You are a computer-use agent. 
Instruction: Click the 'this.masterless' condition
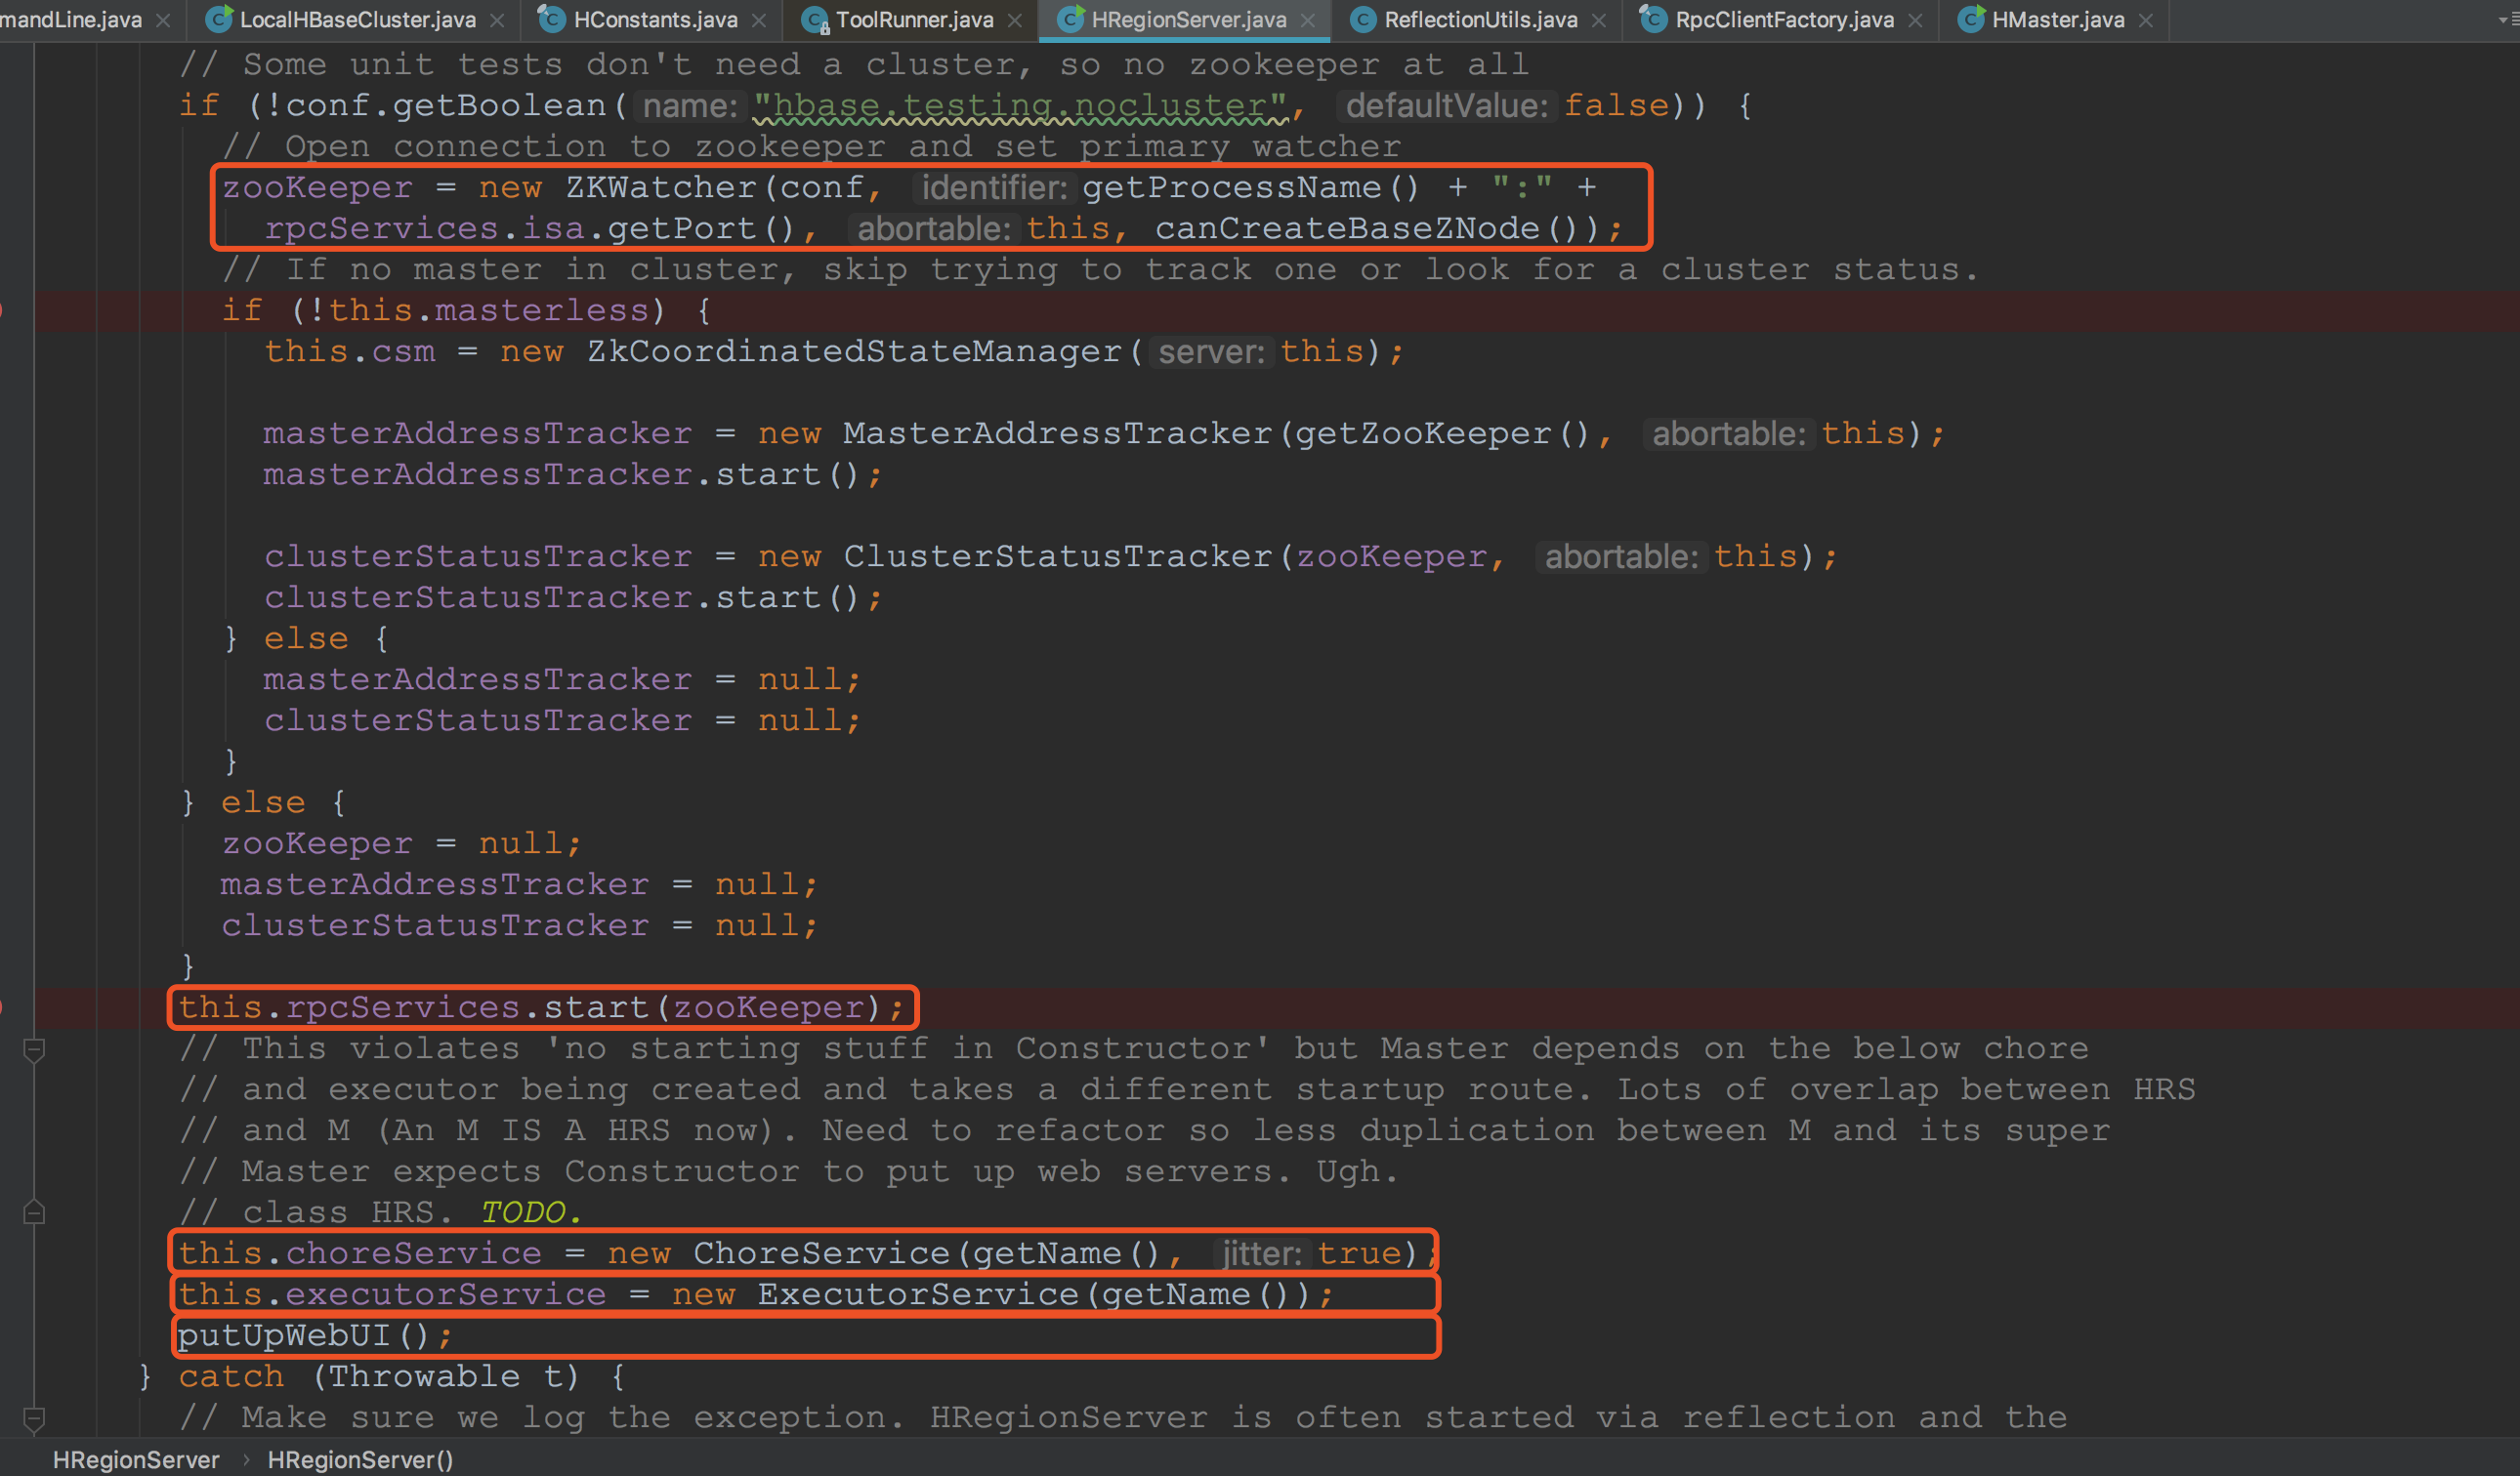(488, 309)
